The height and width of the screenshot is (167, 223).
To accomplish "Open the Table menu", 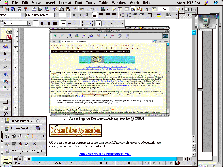I will pyautogui.click(x=103, y=3).
